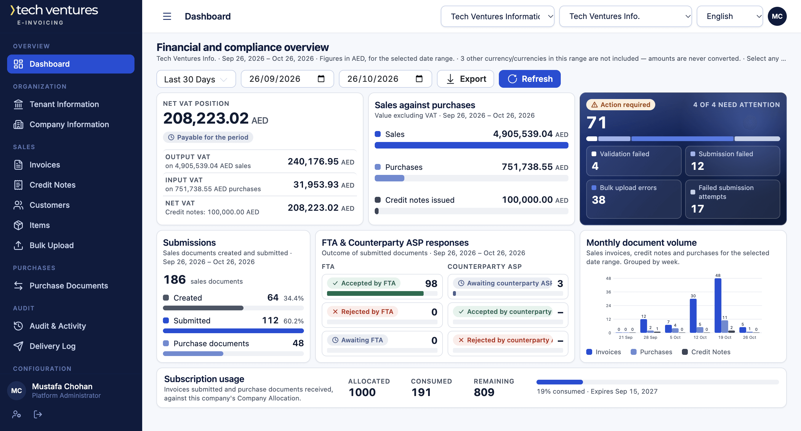This screenshot has height=431, width=801.
Task: Open calendar picker for 26/09/2026 start date
Action: 321,79
